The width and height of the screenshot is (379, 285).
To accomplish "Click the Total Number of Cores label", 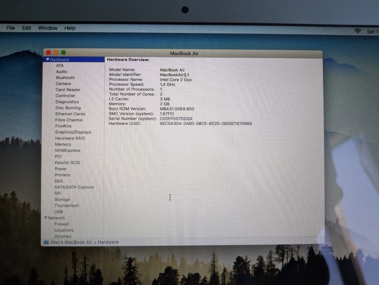I will 132,94.
